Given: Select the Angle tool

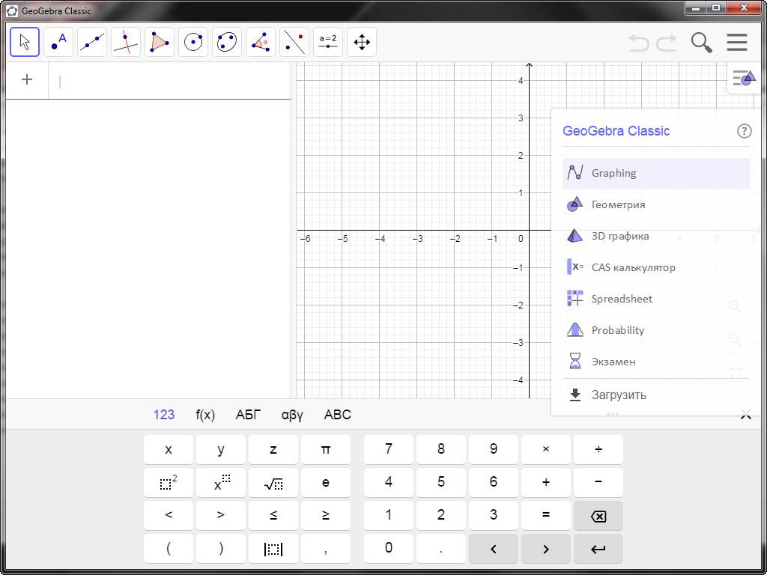Looking at the screenshot, I should coord(261,42).
